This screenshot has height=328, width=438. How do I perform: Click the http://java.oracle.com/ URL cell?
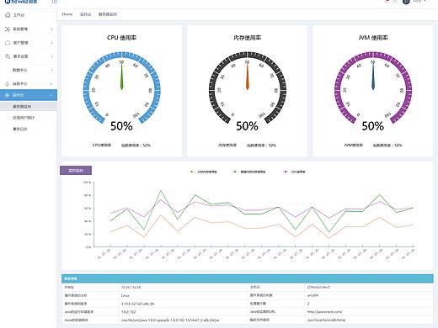tap(325, 312)
